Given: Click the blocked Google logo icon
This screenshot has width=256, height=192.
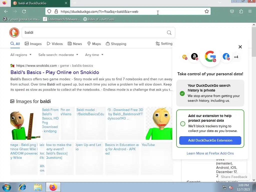Looking at the screenshot, I should [x=210, y=56].
